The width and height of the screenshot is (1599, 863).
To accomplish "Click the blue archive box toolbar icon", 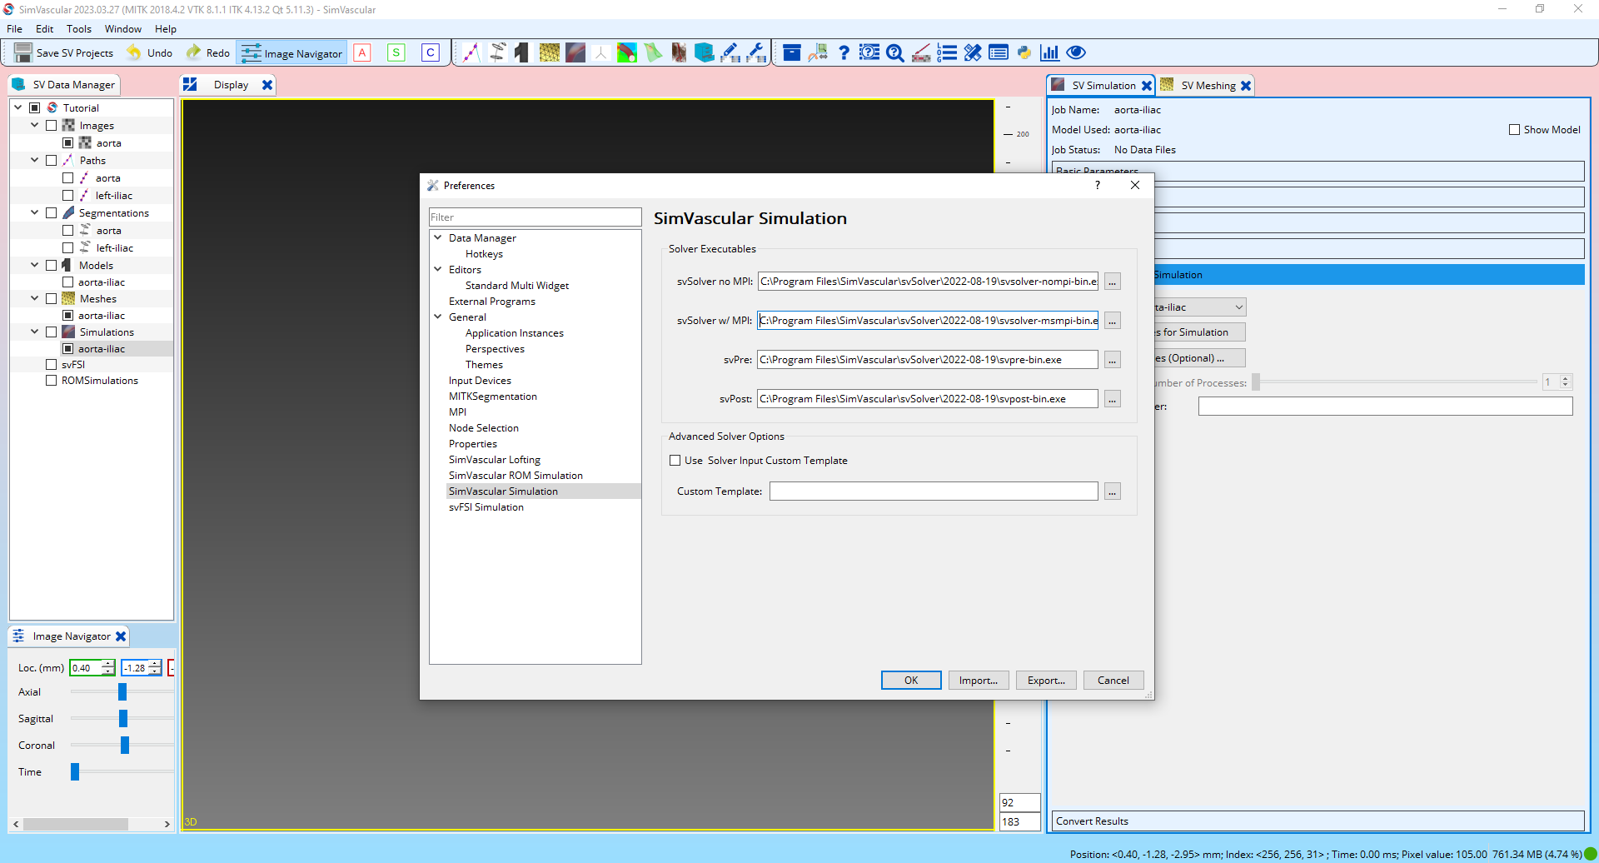I will pyautogui.click(x=792, y=52).
